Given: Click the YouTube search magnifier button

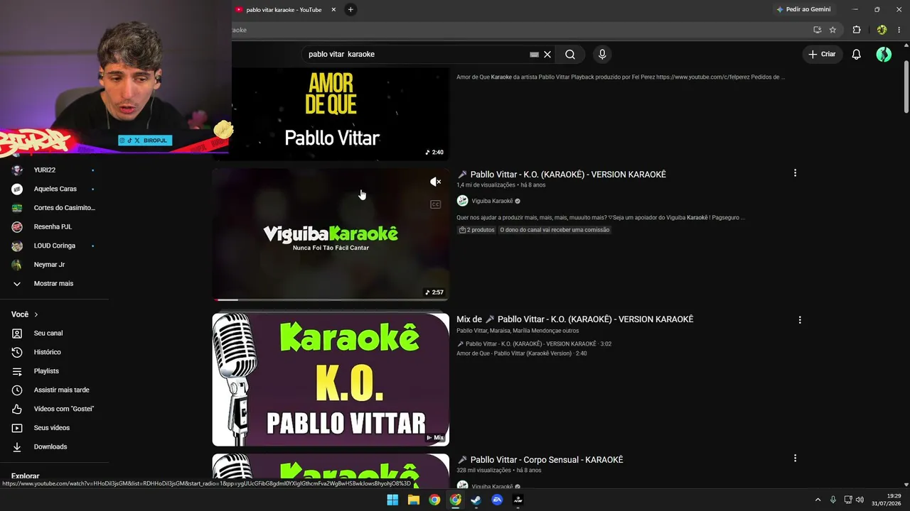Looking at the screenshot, I should [570, 55].
